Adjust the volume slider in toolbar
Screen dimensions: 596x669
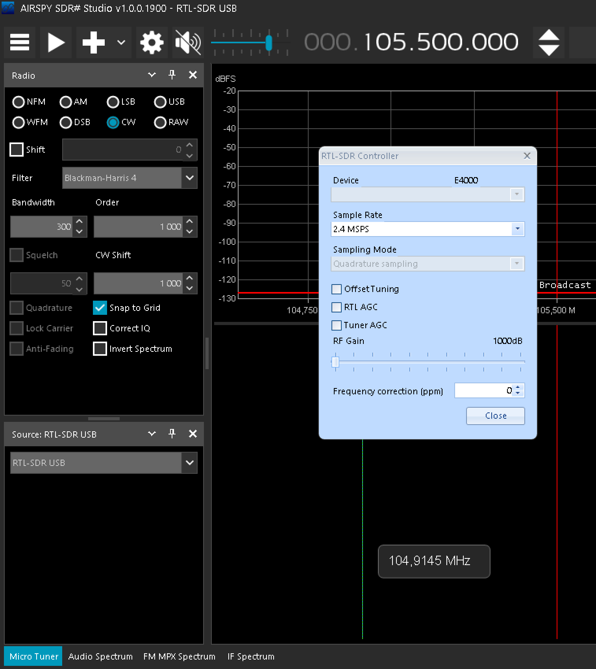tap(250, 43)
